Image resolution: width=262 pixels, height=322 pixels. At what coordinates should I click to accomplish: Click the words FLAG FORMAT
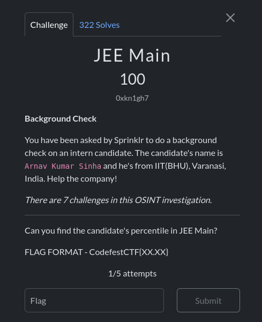(x=54, y=252)
